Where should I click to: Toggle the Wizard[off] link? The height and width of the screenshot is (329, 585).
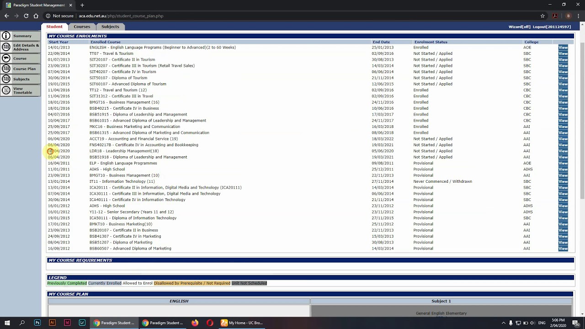pos(519,27)
